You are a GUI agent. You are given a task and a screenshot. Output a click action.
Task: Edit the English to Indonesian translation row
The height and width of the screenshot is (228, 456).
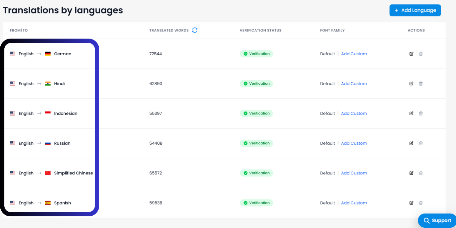click(411, 113)
